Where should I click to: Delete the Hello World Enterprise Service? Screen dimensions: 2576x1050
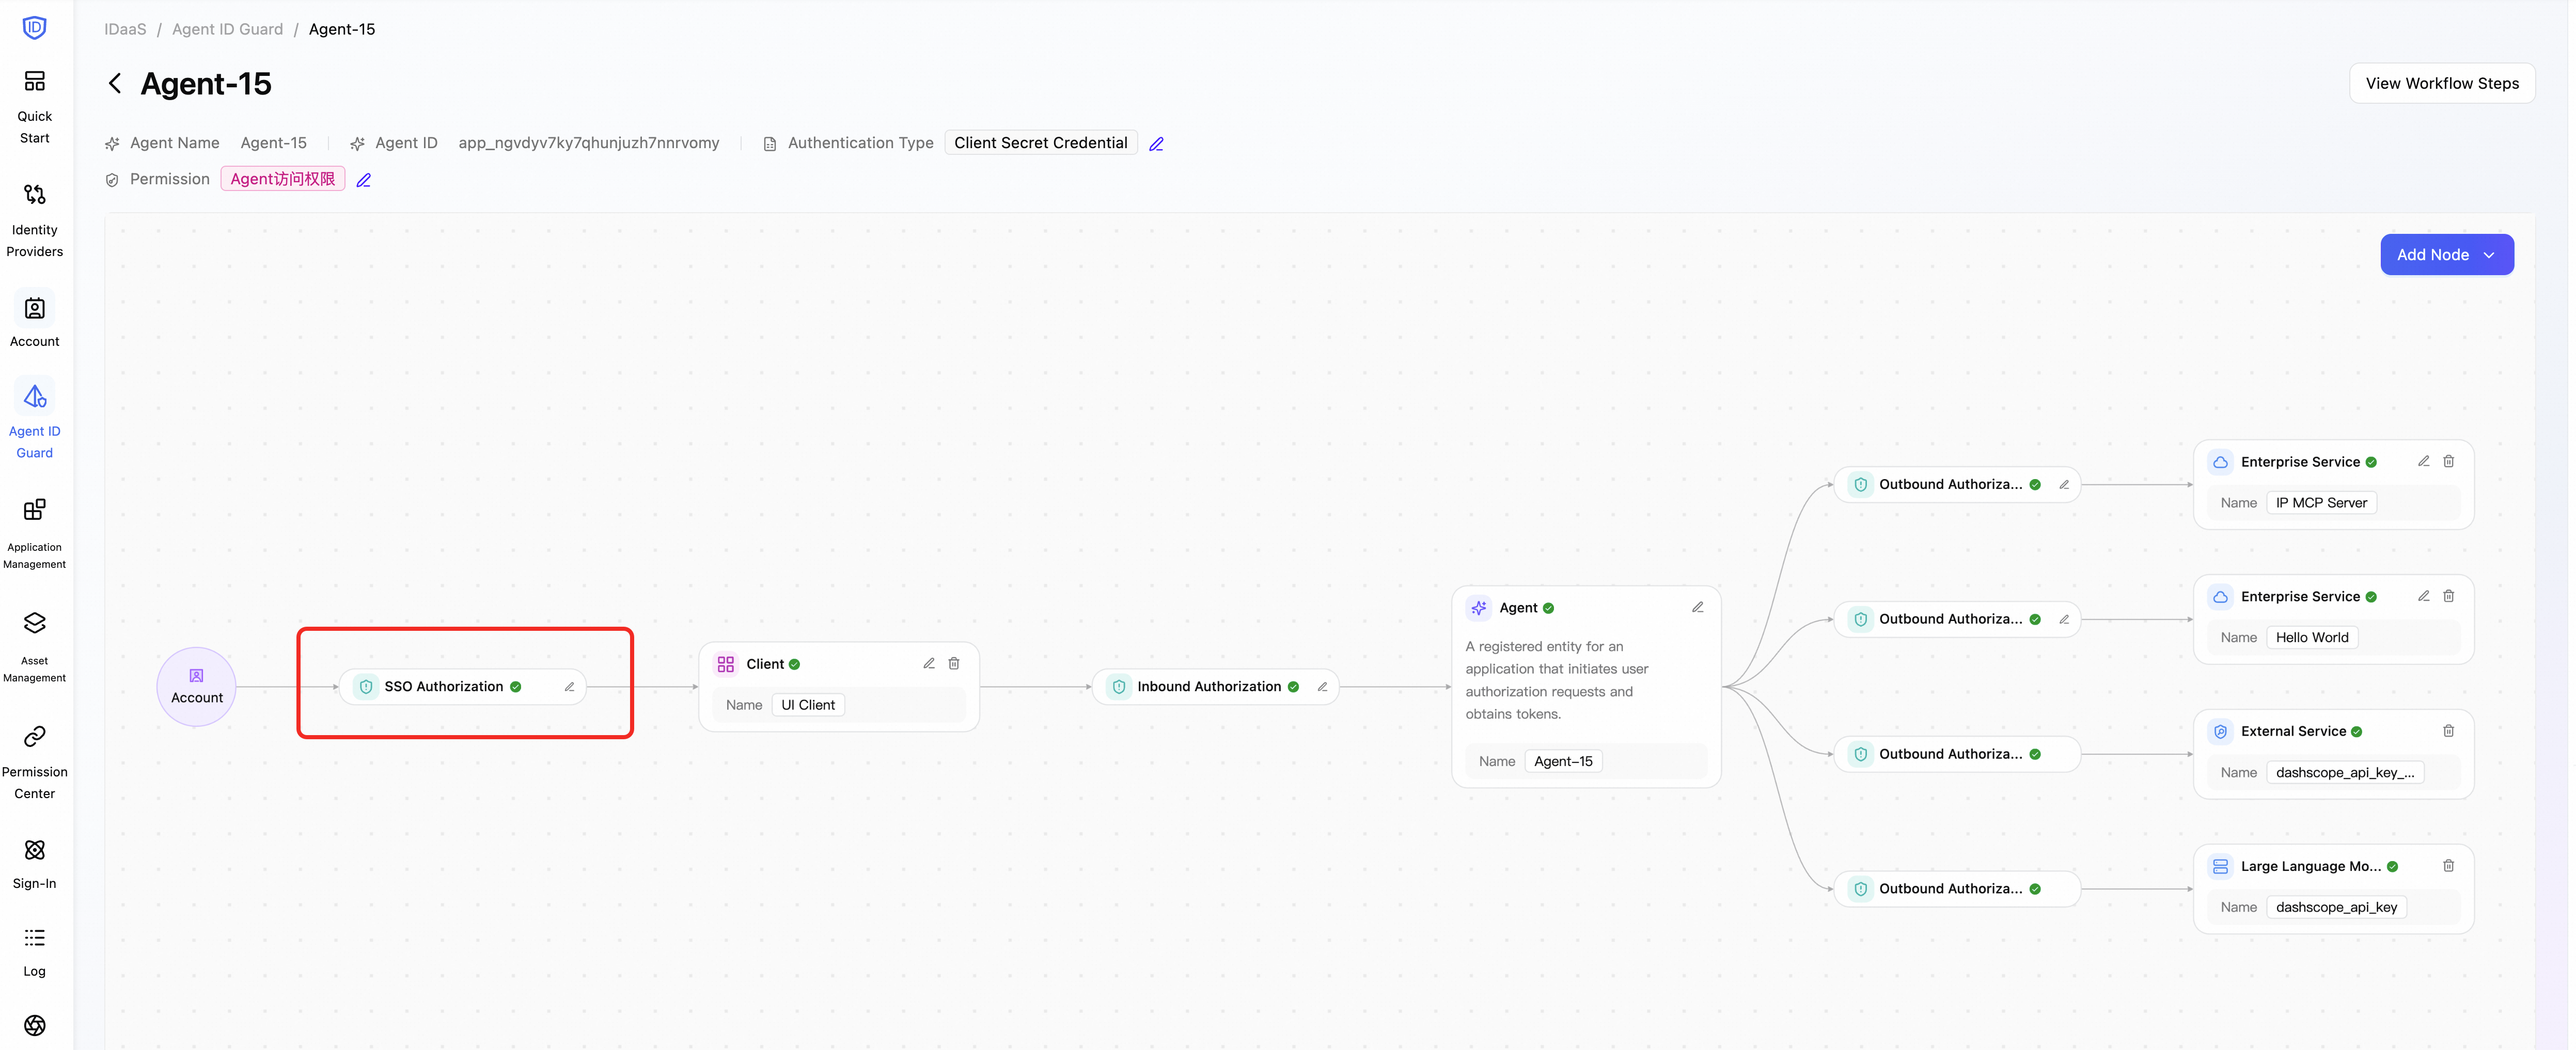click(2448, 597)
